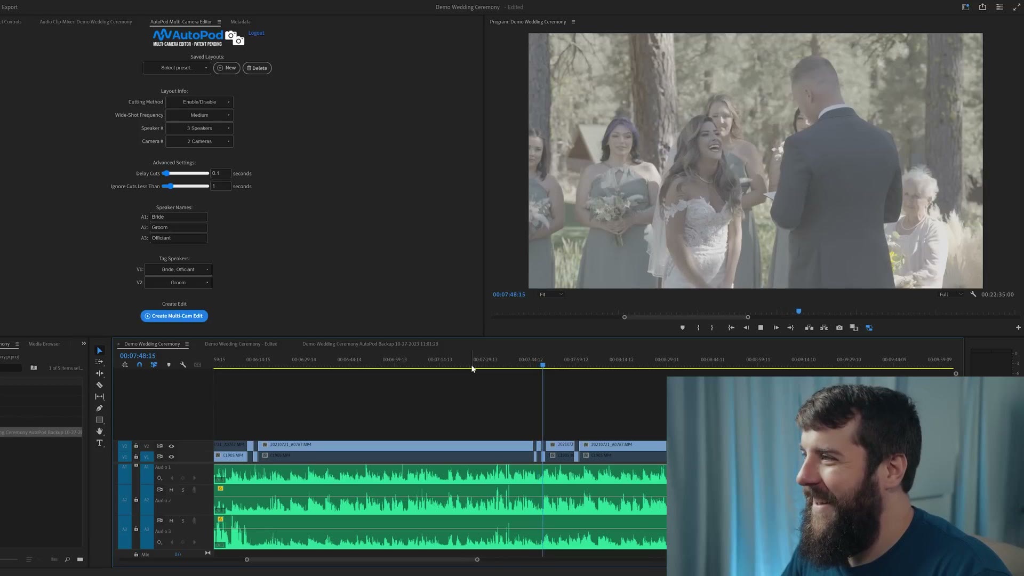Click the Comparison View icon
1024x576 pixels.
click(854, 327)
